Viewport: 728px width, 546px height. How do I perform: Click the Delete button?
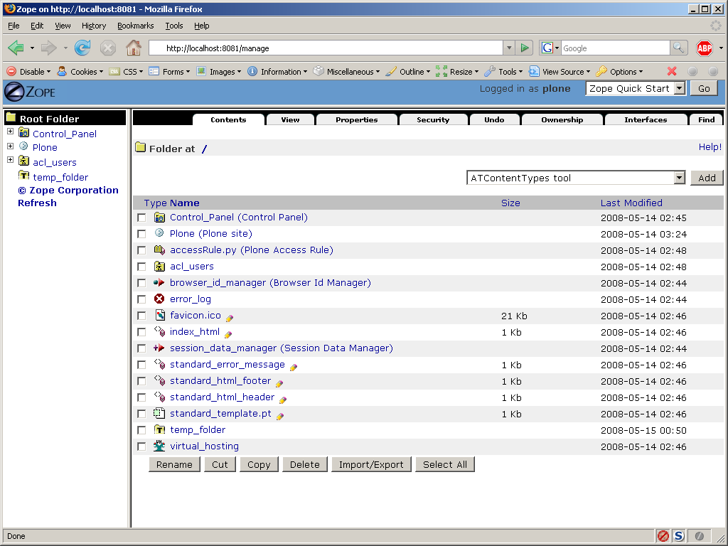point(304,464)
